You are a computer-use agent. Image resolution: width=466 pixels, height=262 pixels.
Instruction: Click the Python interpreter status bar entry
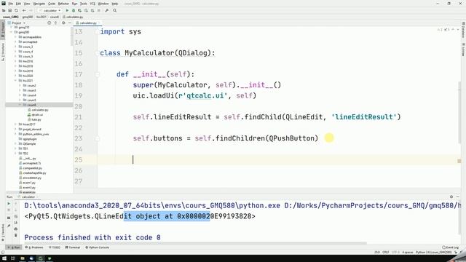[434, 253]
